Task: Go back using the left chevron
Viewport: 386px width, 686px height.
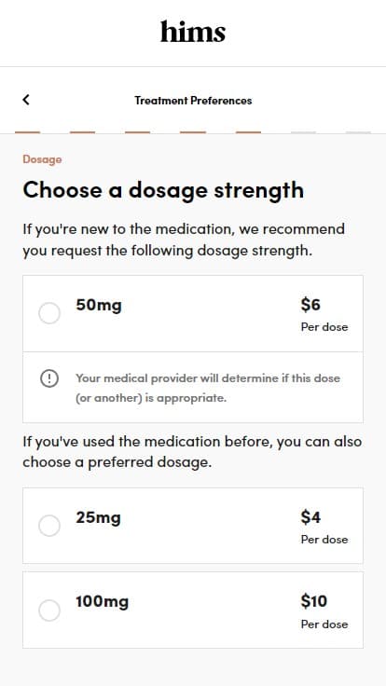Action: point(26,100)
